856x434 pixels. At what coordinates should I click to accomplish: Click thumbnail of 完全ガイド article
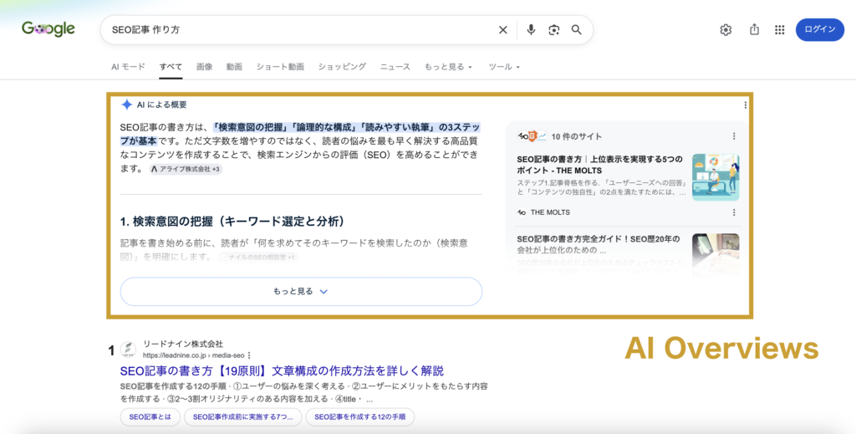tap(716, 254)
